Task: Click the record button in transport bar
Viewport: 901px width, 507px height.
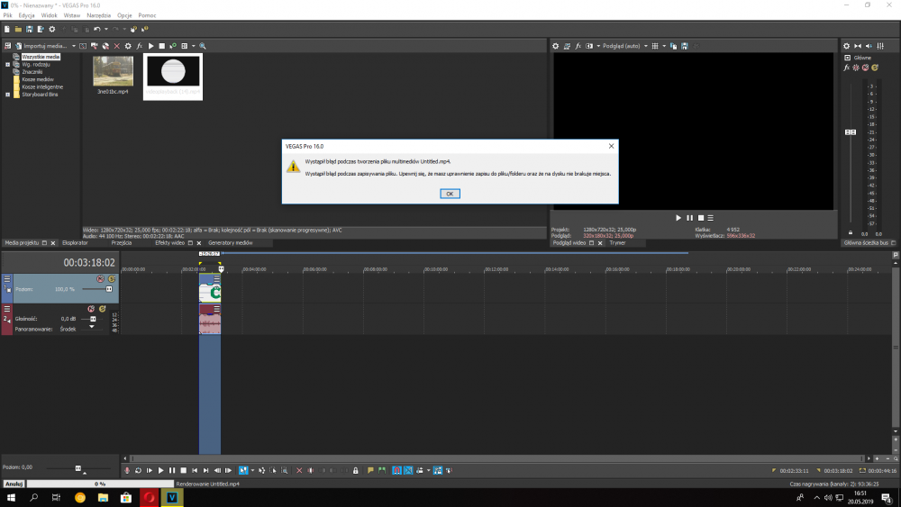Action: tap(127, 470)
